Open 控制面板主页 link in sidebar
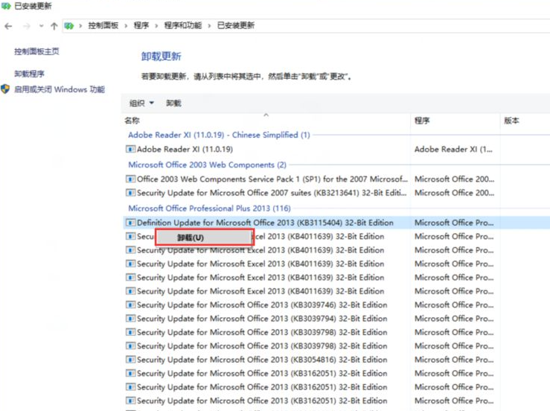 click(x=36, y=51)
